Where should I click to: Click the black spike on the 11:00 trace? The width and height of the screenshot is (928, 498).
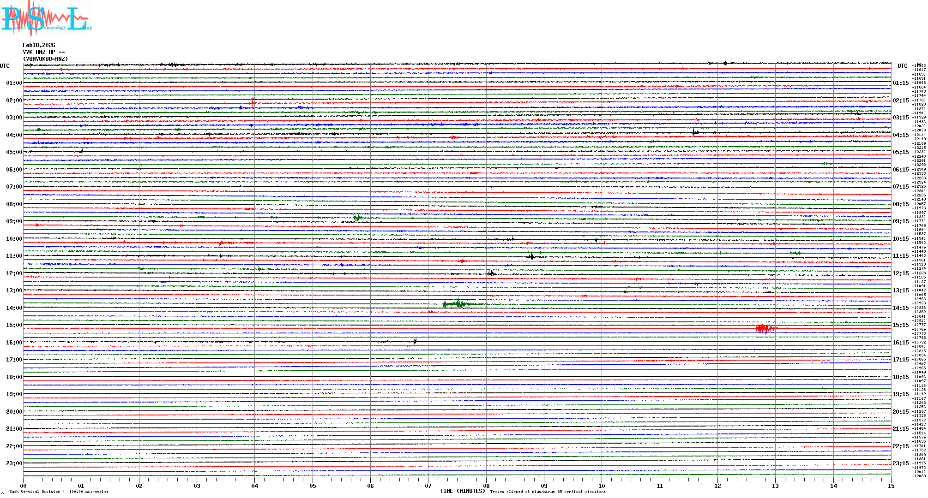tap(531, 256)
